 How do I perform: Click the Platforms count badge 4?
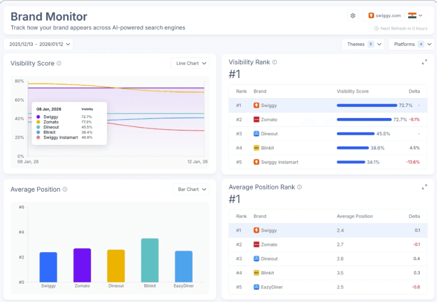point(421,44)
